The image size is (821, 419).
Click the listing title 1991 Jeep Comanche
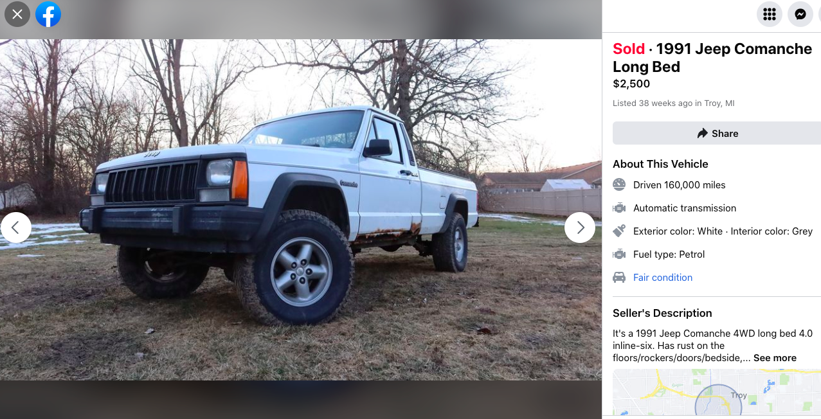pos(712,58)
